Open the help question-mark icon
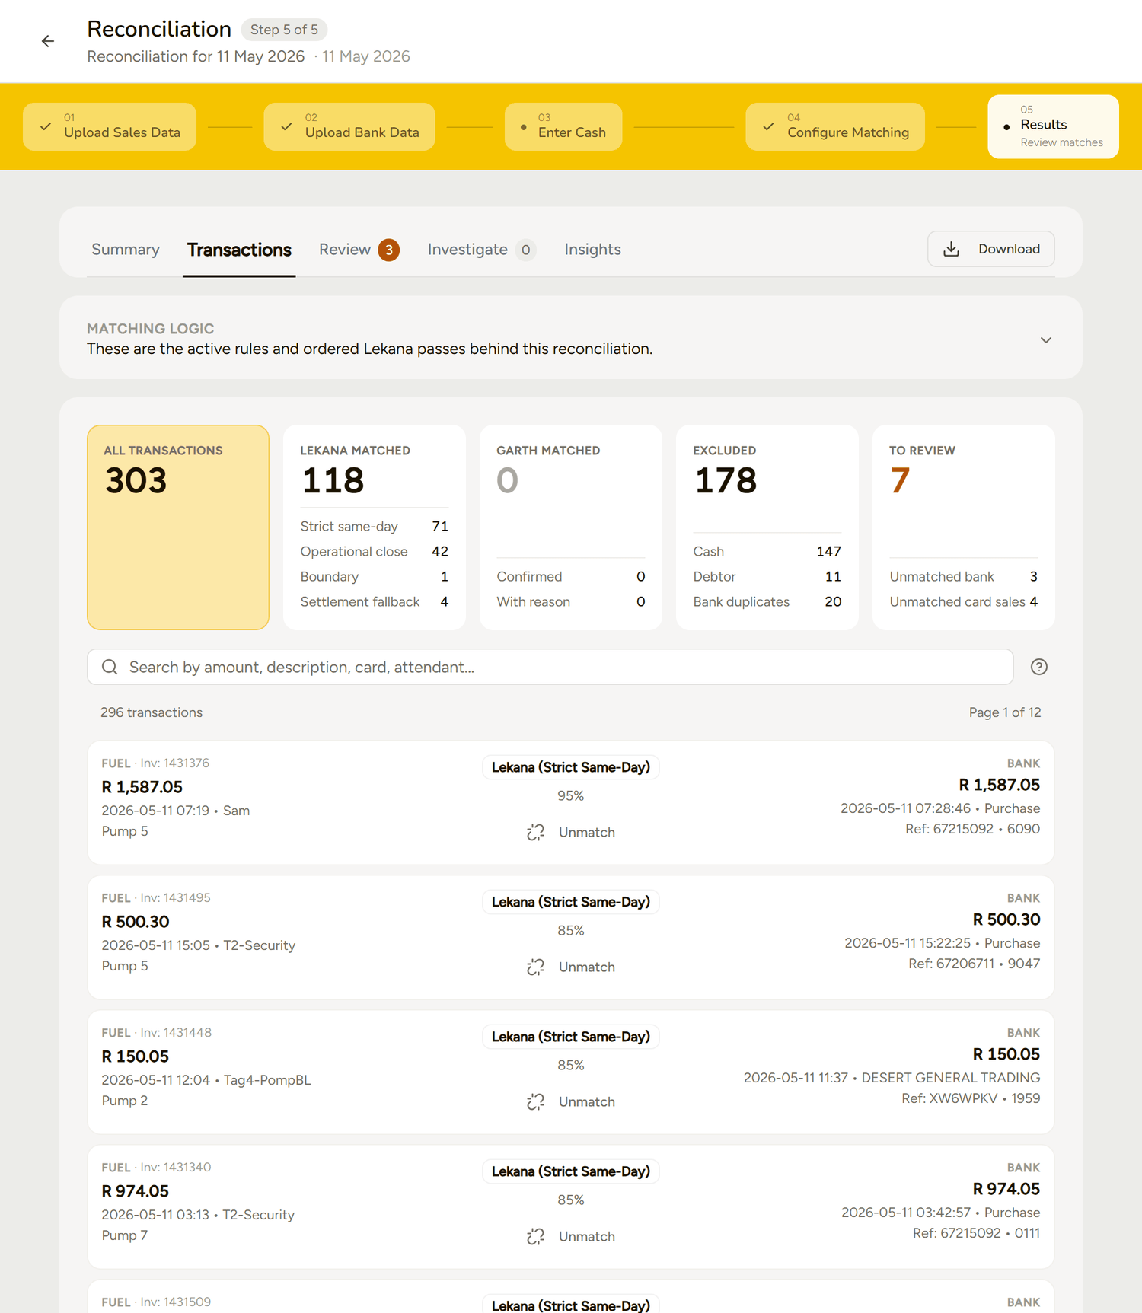Image resolution: width=1142 pixels, height=1313 pixels. tap(1038, 667)
